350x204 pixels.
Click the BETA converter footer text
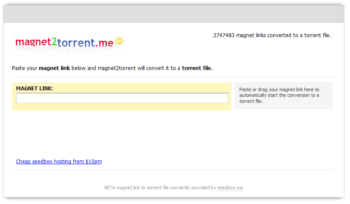pos(160,188)
